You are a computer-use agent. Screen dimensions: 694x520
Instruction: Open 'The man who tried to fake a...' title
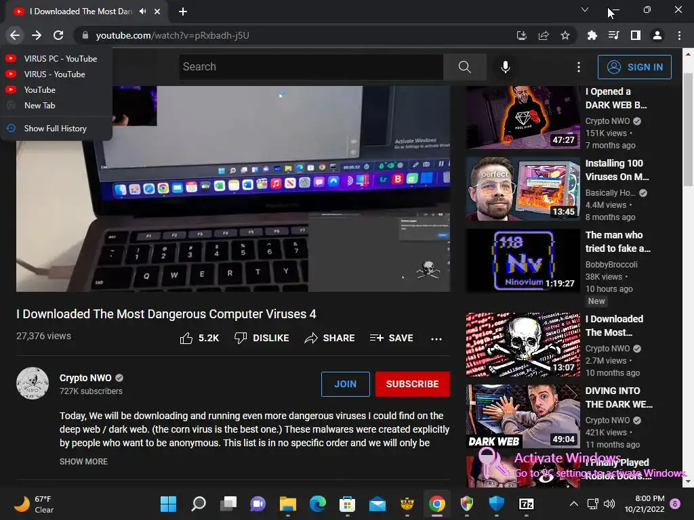point(618,242)
